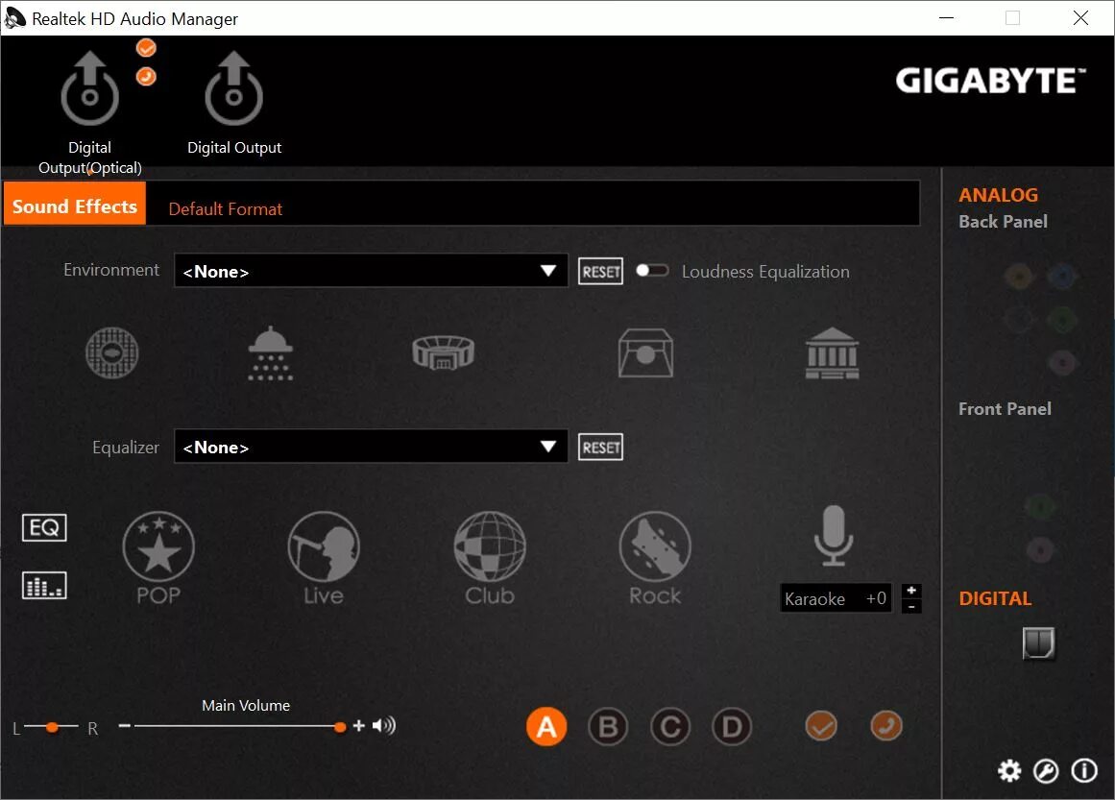Close the Realtek HD Audio Manager window

[x=1080, y=18]
